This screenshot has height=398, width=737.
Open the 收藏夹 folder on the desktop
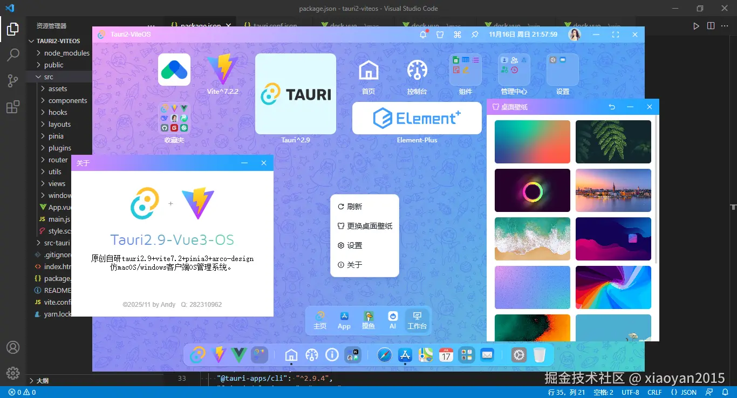[x=174, y=116]
